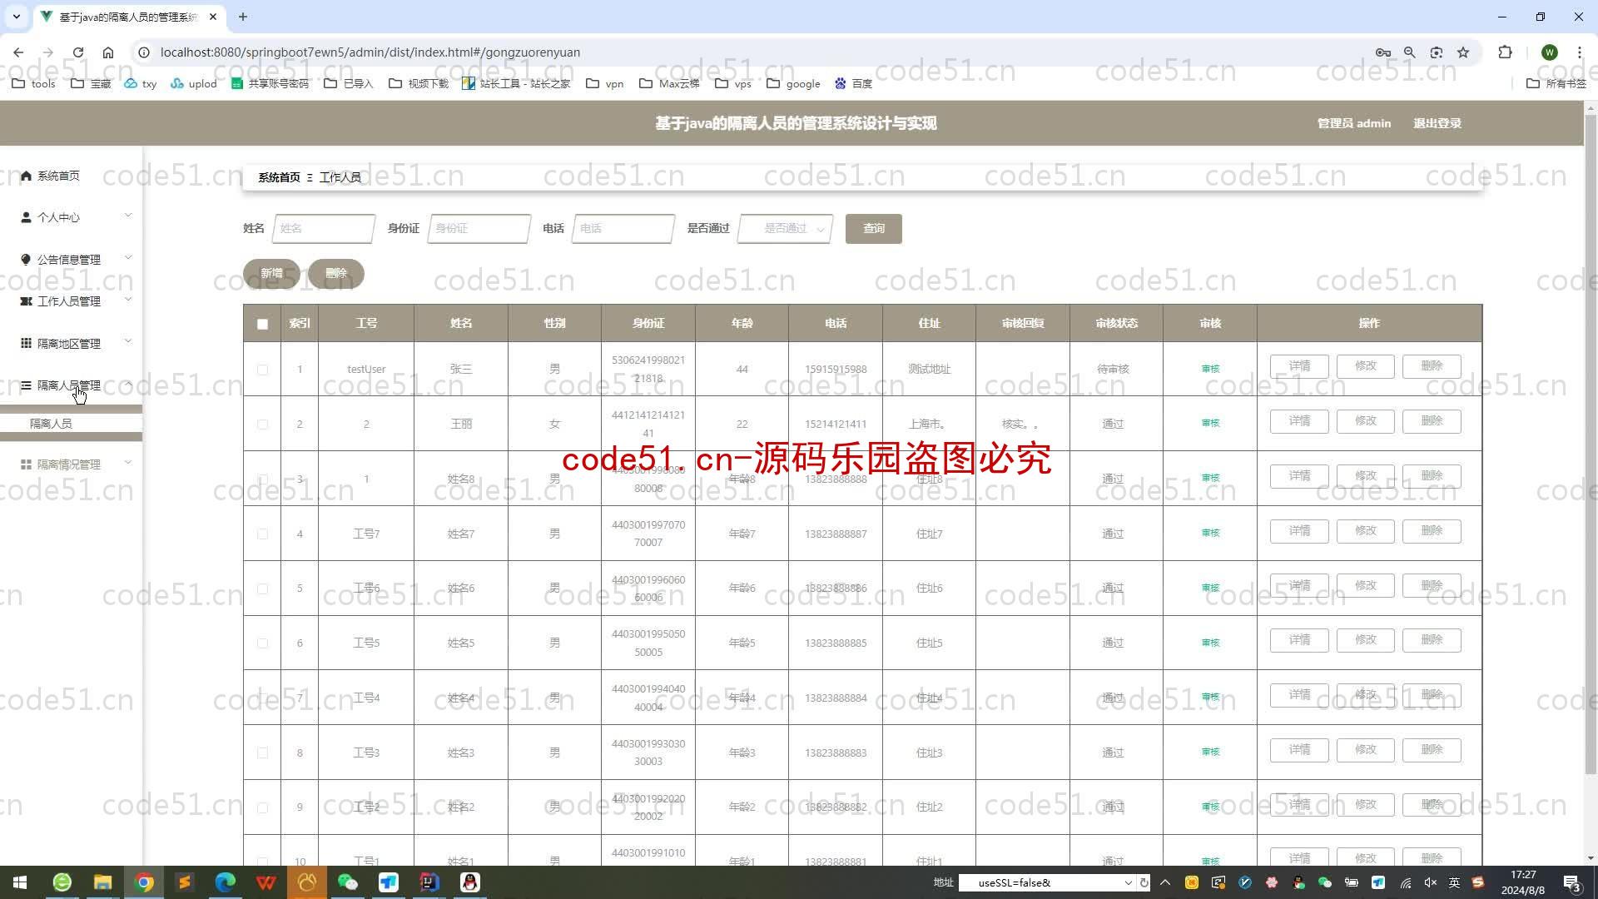Expand the 工作人员管理 sidebar menu
This screenshot has height=899, width=1598.
click(x=72, y=301)
